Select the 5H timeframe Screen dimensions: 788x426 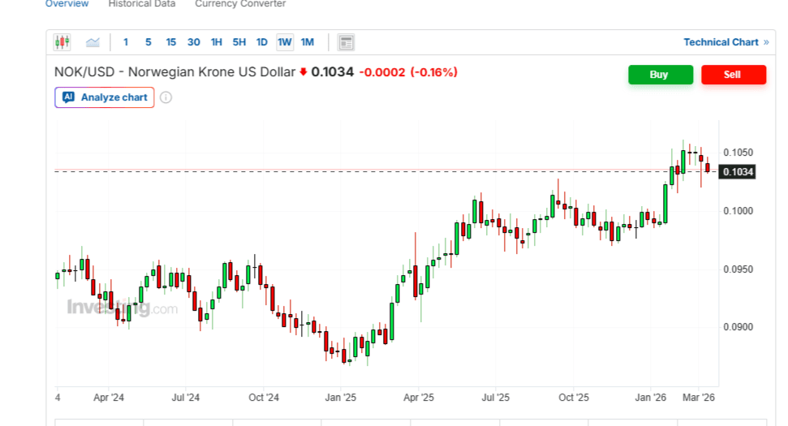click(239, 42)
